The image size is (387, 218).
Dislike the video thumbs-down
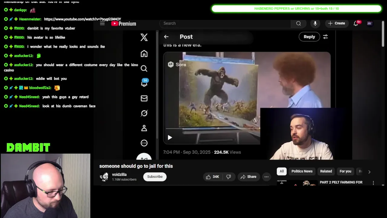pyautogui.click(x=229, y=177)
